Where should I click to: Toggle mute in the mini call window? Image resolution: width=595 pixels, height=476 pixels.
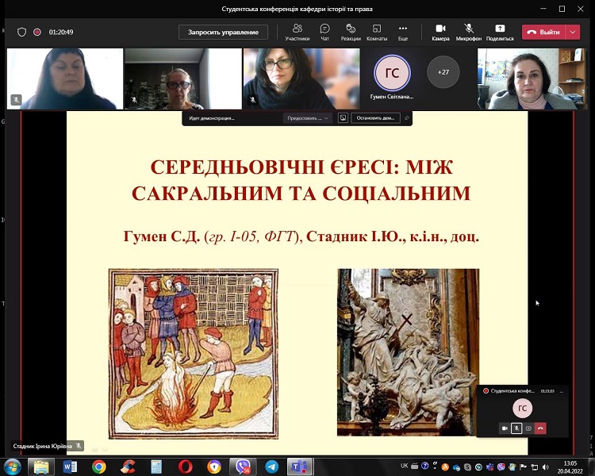[x=516, y=428]
